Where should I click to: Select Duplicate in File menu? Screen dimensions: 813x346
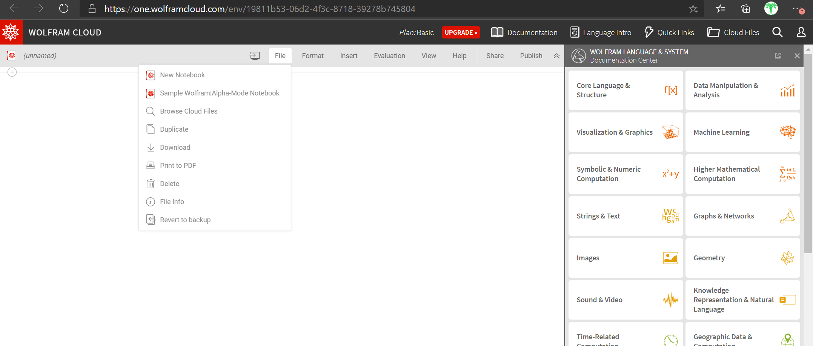pos(215,129)
